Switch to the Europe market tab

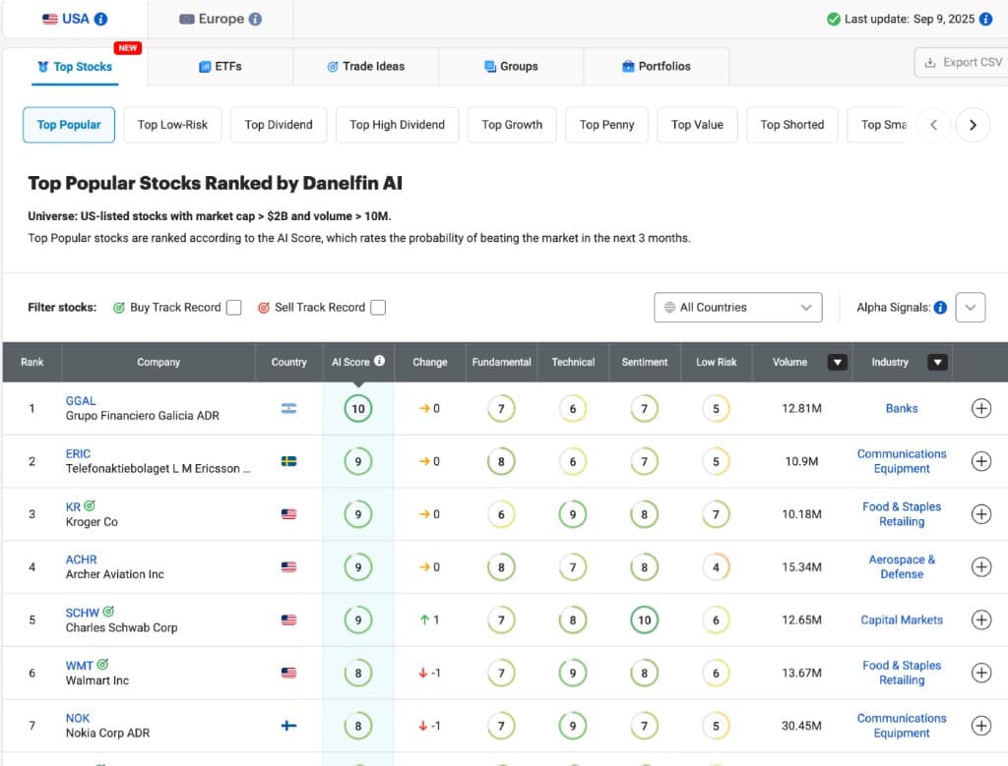point(220,19)
